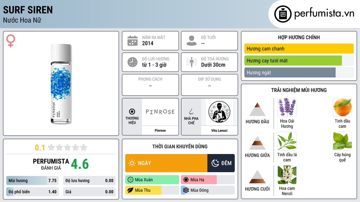Click the star badge icon above Thương hiệu
This screenshot has width=360, height=202.
132,112
